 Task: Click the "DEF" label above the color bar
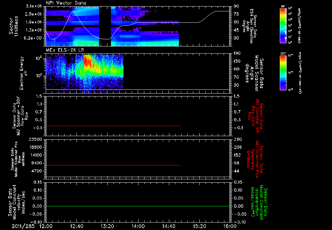(283, 54)
